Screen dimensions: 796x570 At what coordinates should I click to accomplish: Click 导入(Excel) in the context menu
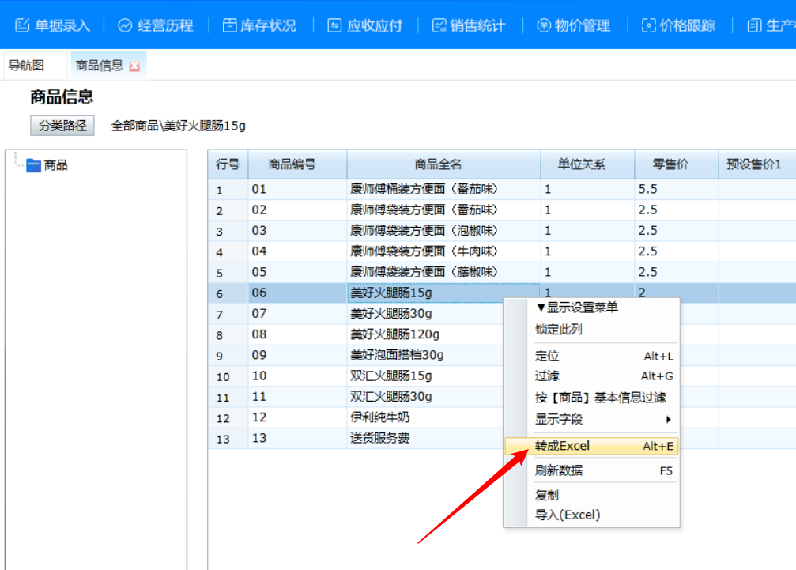pos(568,515)
